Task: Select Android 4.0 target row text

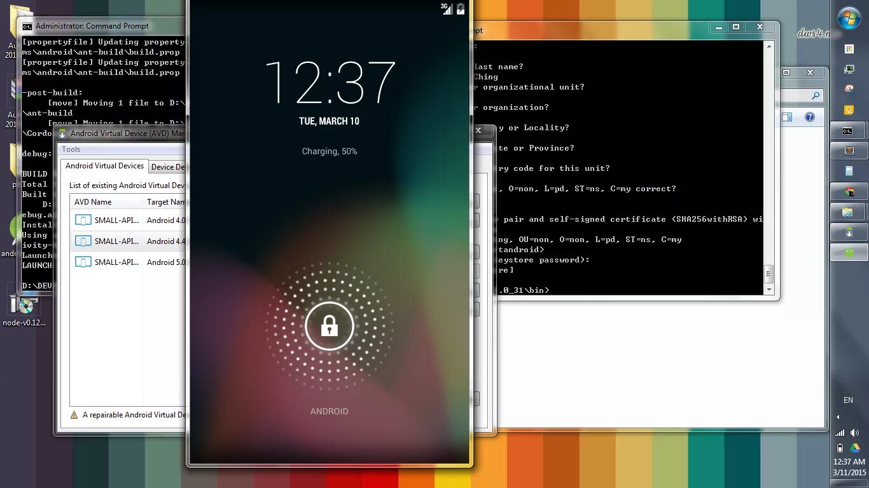Action: tap(166, 220)
